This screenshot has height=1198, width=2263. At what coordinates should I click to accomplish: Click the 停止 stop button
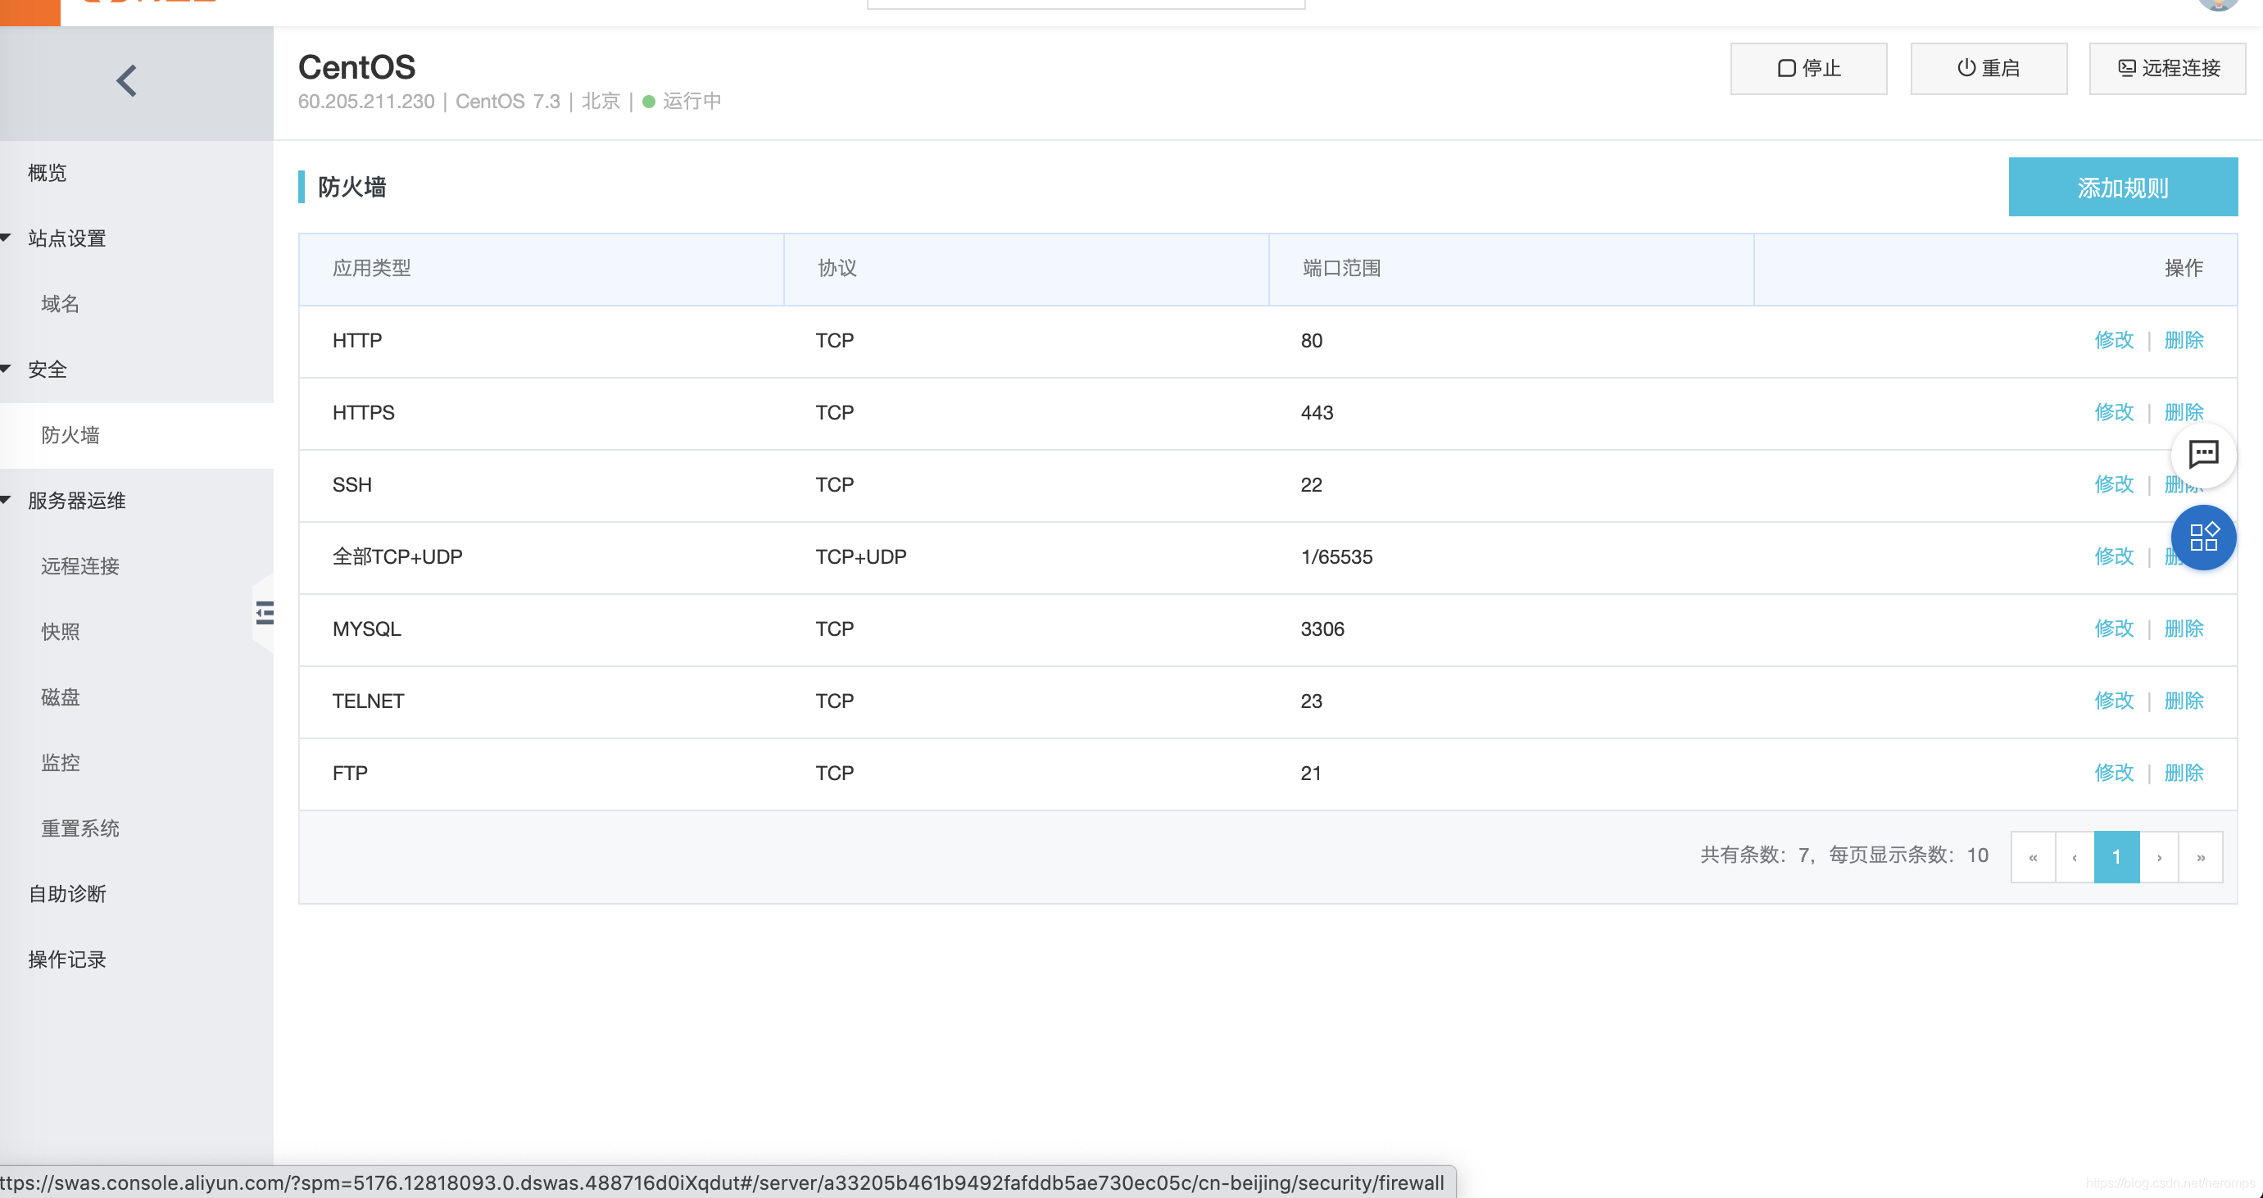tap(1808, 69)
